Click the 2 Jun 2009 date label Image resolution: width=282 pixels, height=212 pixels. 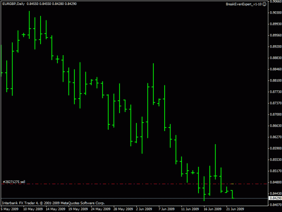pyautogui.click(x=144, y=209)
